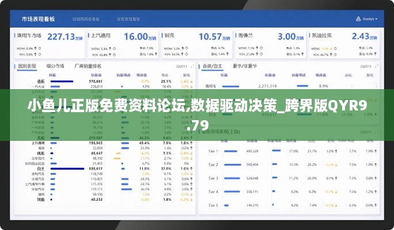Click the 3.00 万辆 value
Screen dimensions: 394x230
tap(290, 37)
